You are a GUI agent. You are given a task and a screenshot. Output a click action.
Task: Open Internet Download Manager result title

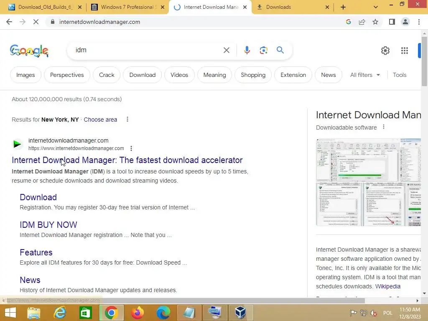click(127, 160)
